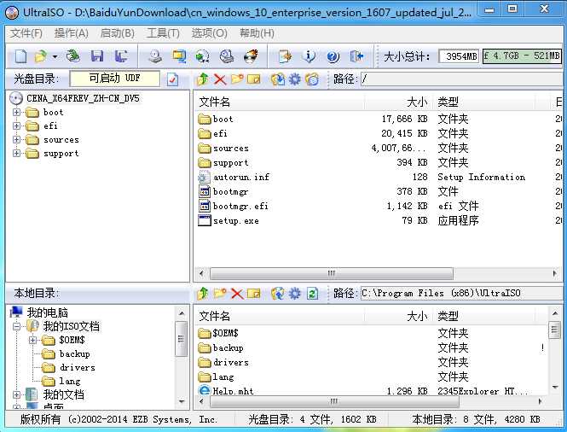
Task: Click the burn CD/DVD image icon
Action: click(x=251, y=56)
